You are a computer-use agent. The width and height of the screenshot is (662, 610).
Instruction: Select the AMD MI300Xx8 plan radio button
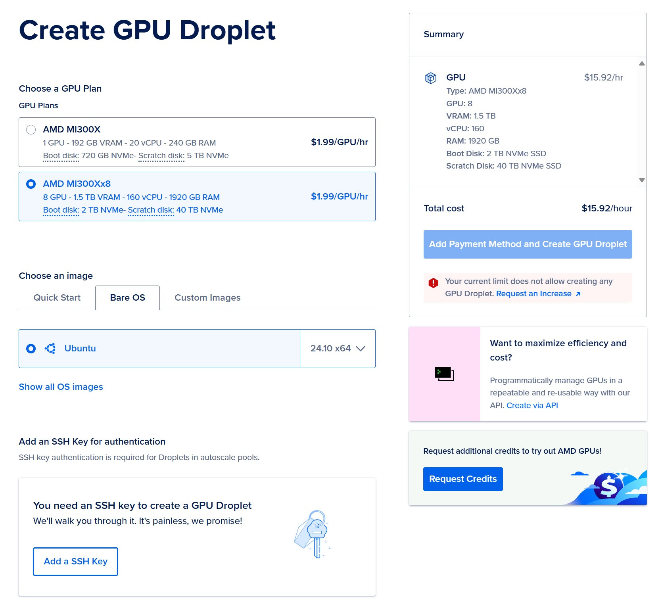coord(31,184)
